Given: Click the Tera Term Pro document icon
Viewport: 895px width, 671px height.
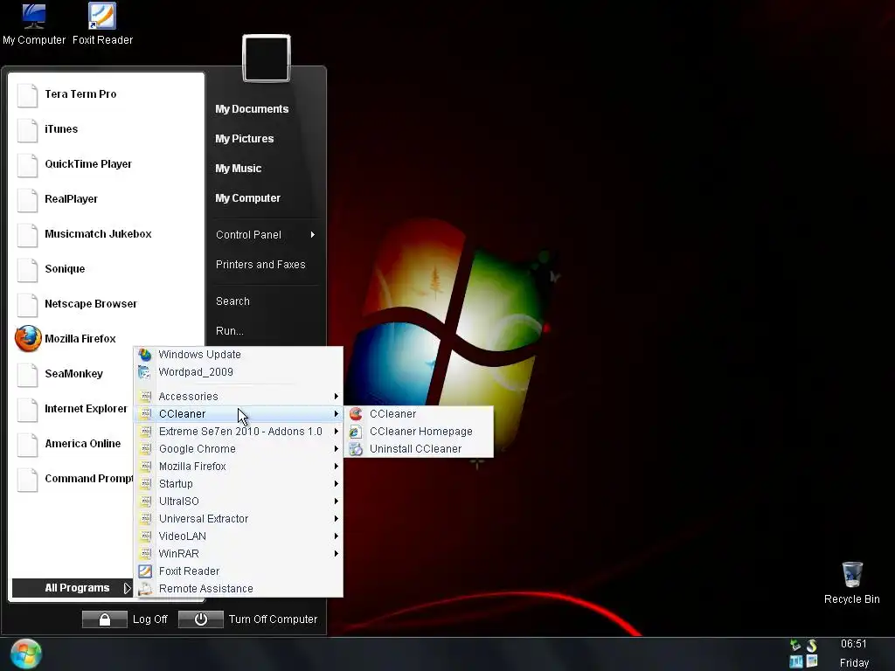Looking at the screenshot, I should pyautogui.click(x=27, y=94).
